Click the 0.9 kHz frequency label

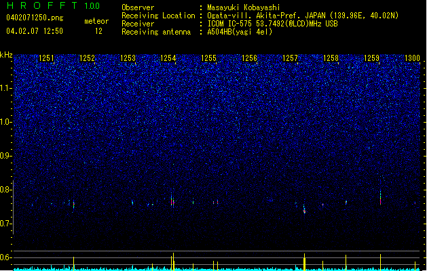6,156
